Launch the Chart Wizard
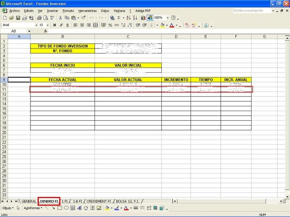290x217 pixels. (143, 18)
